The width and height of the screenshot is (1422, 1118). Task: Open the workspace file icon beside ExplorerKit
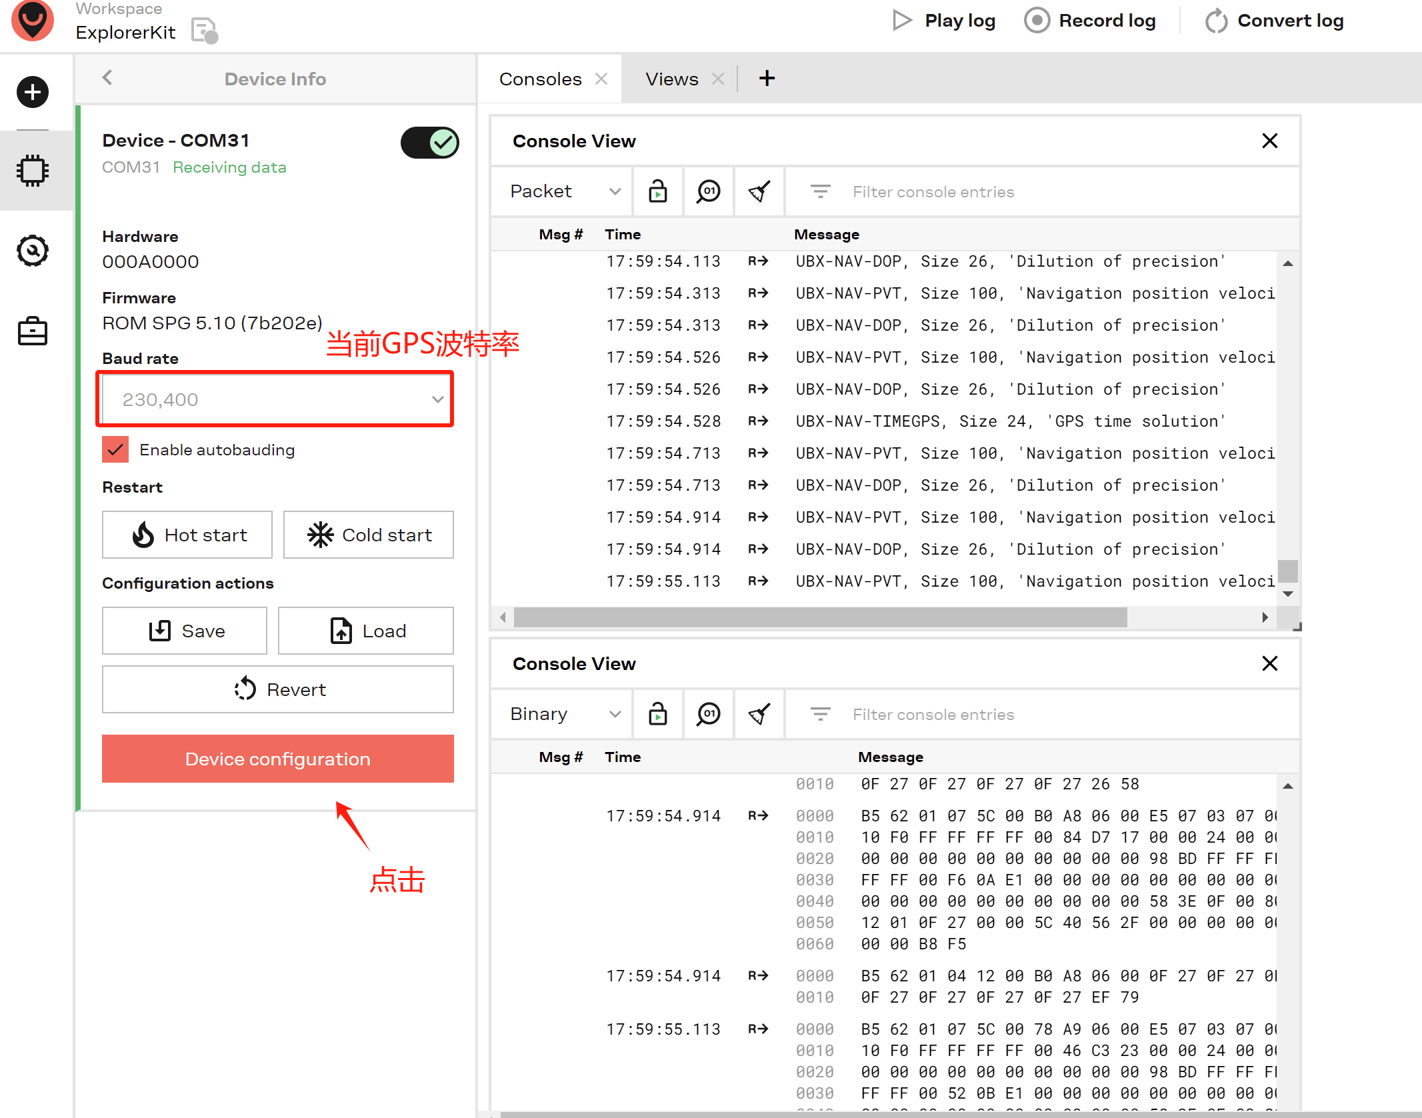point(205,31)
